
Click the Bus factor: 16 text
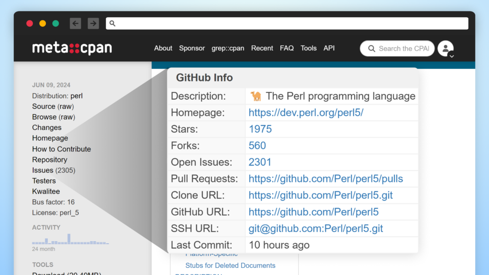point(53,202)
